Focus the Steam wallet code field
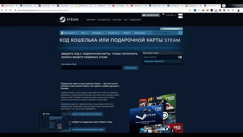 point(92,68)
